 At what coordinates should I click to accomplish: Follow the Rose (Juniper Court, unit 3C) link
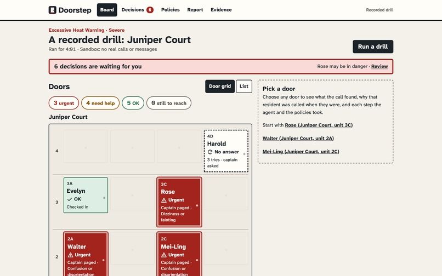tap(319, 125)
